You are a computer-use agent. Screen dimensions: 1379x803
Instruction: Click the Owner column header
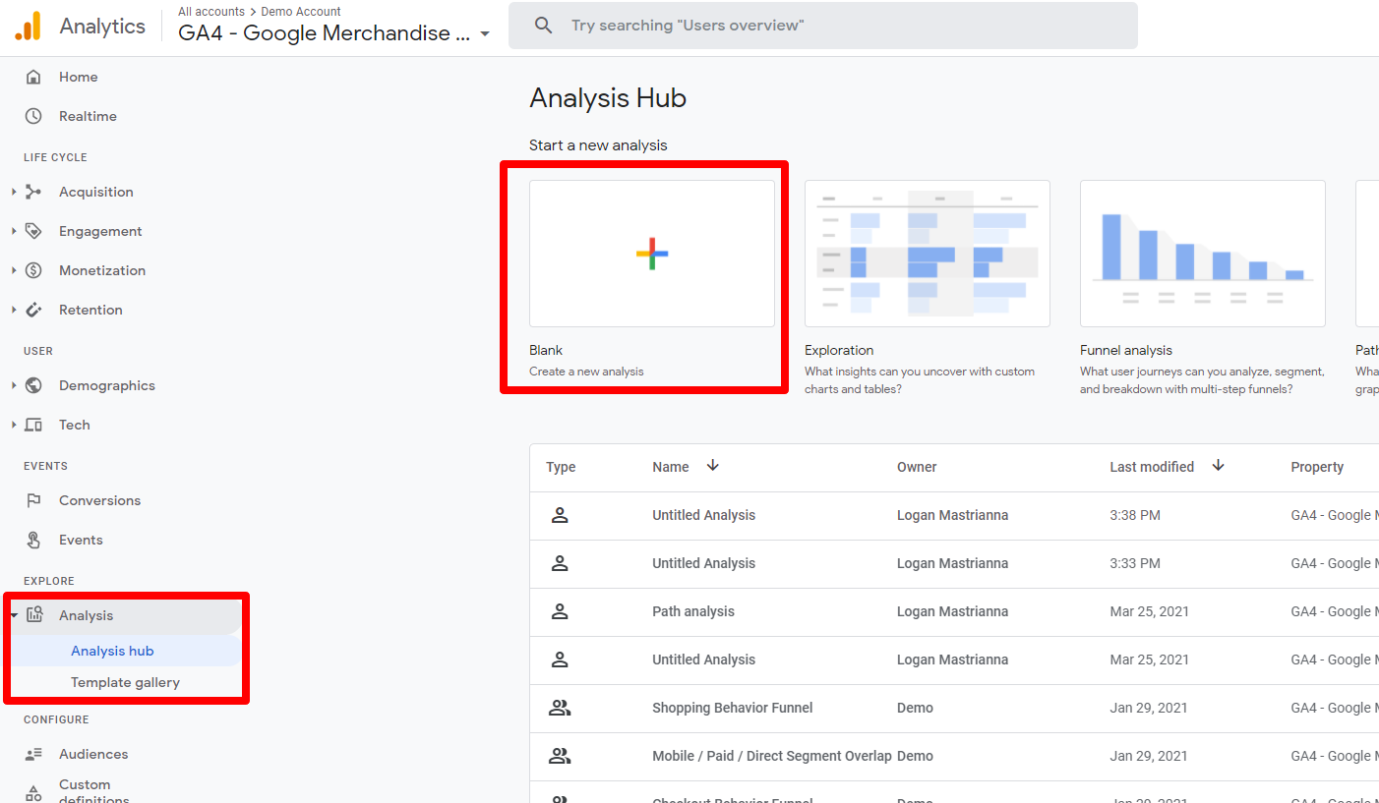tap(917, 467)
